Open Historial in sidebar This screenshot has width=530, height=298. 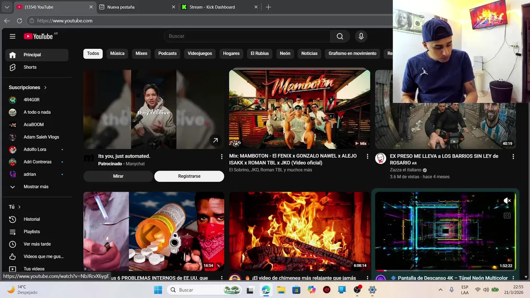(37, 219)
